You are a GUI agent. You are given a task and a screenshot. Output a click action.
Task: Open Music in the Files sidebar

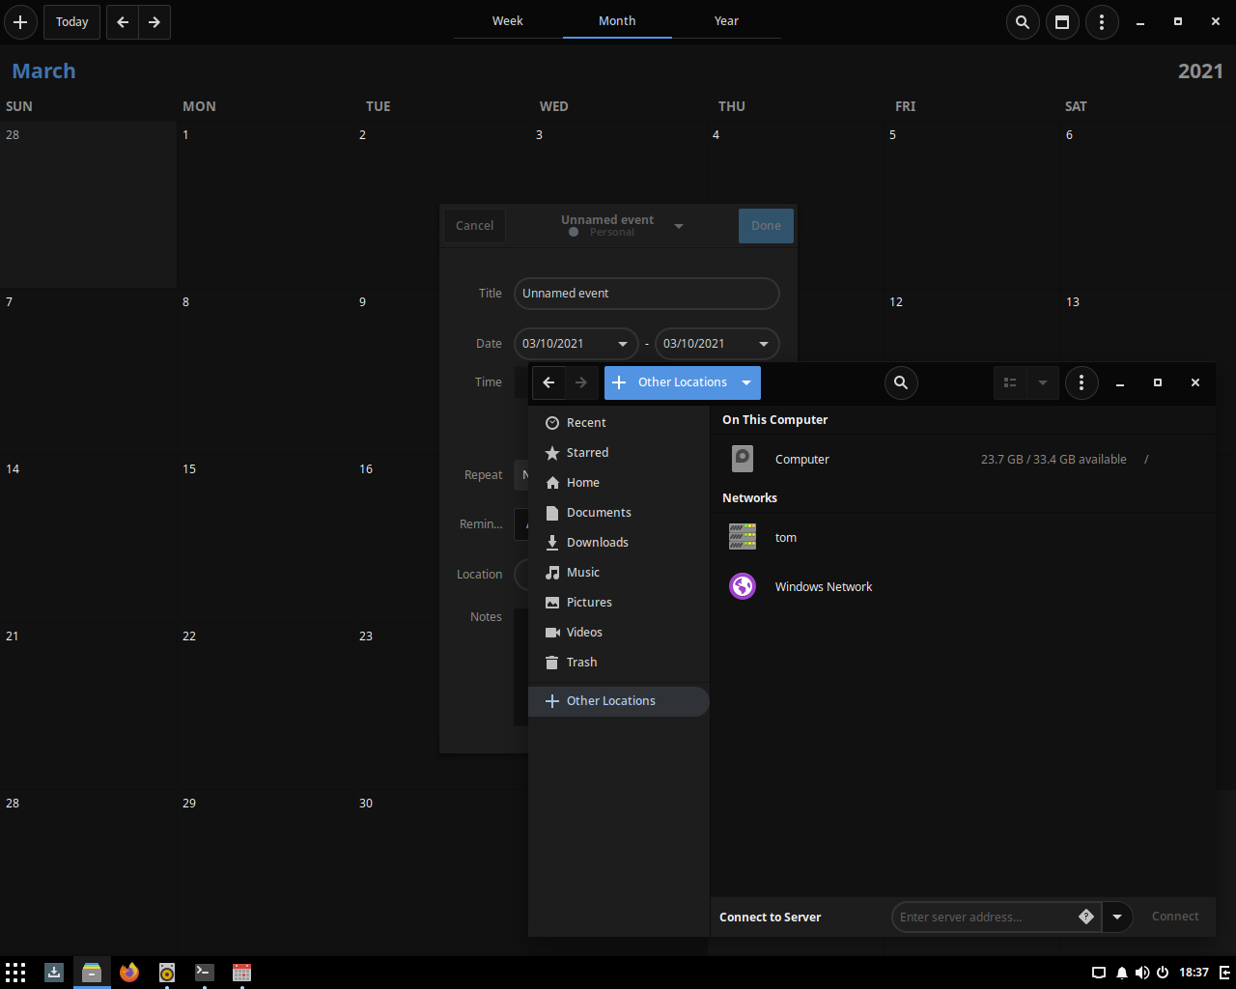click(619, 573)
